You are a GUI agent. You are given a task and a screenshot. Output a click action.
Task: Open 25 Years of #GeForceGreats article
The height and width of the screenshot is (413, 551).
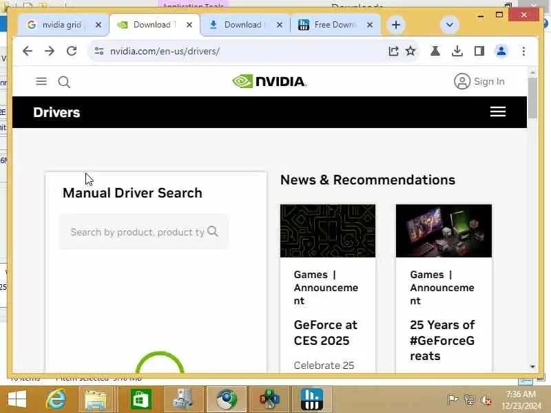point(442,340)
